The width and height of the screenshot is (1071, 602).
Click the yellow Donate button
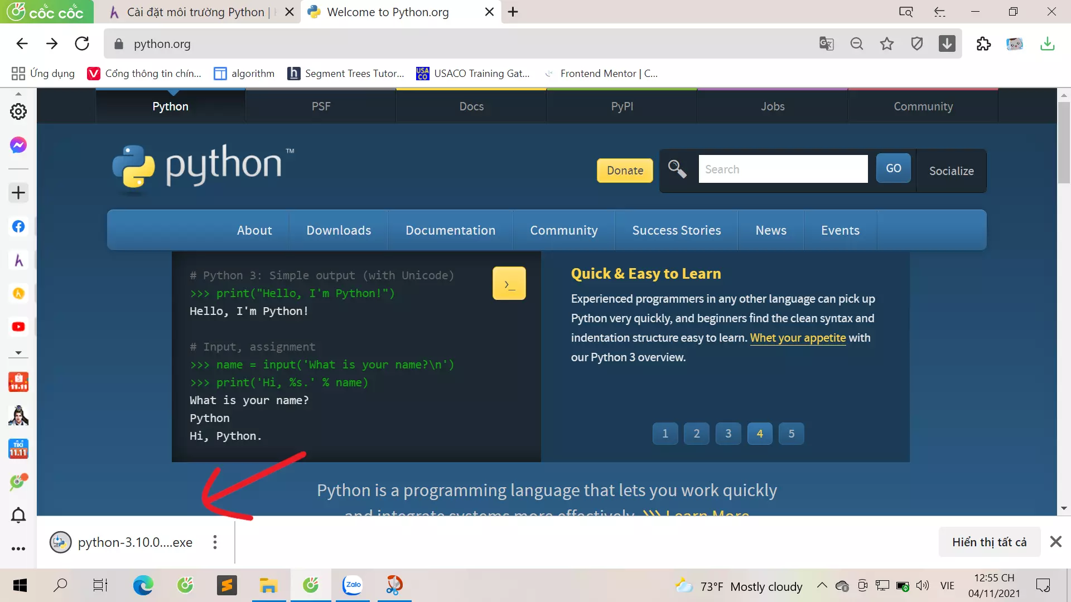(x=625, y=171)
